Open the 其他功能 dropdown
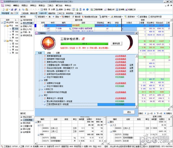173x148 pixels. (x=118, y=17)
